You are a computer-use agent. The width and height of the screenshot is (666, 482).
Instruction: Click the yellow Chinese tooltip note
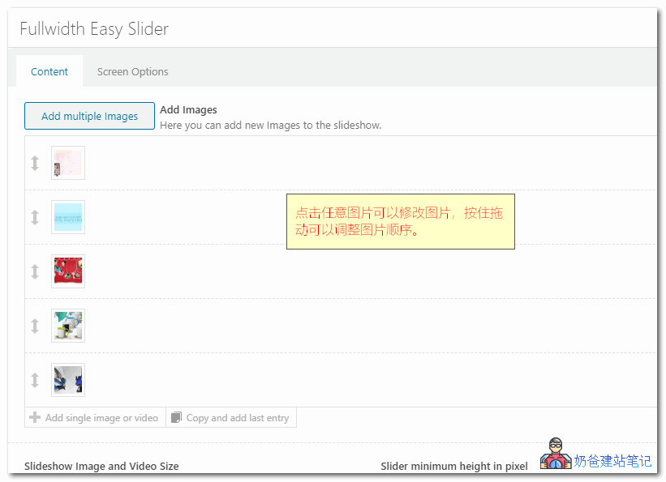point(400,221)
